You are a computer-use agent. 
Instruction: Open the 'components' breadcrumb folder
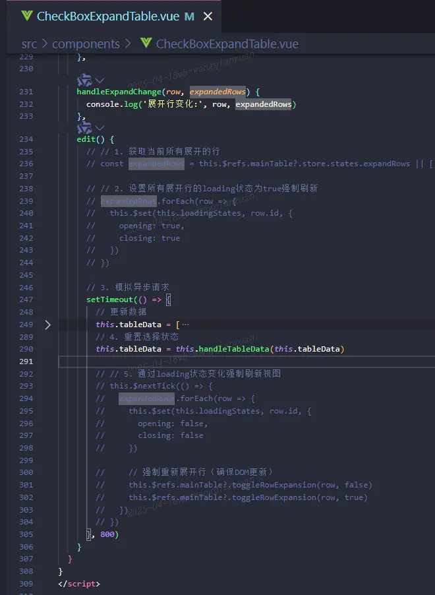tap(86, 44)
